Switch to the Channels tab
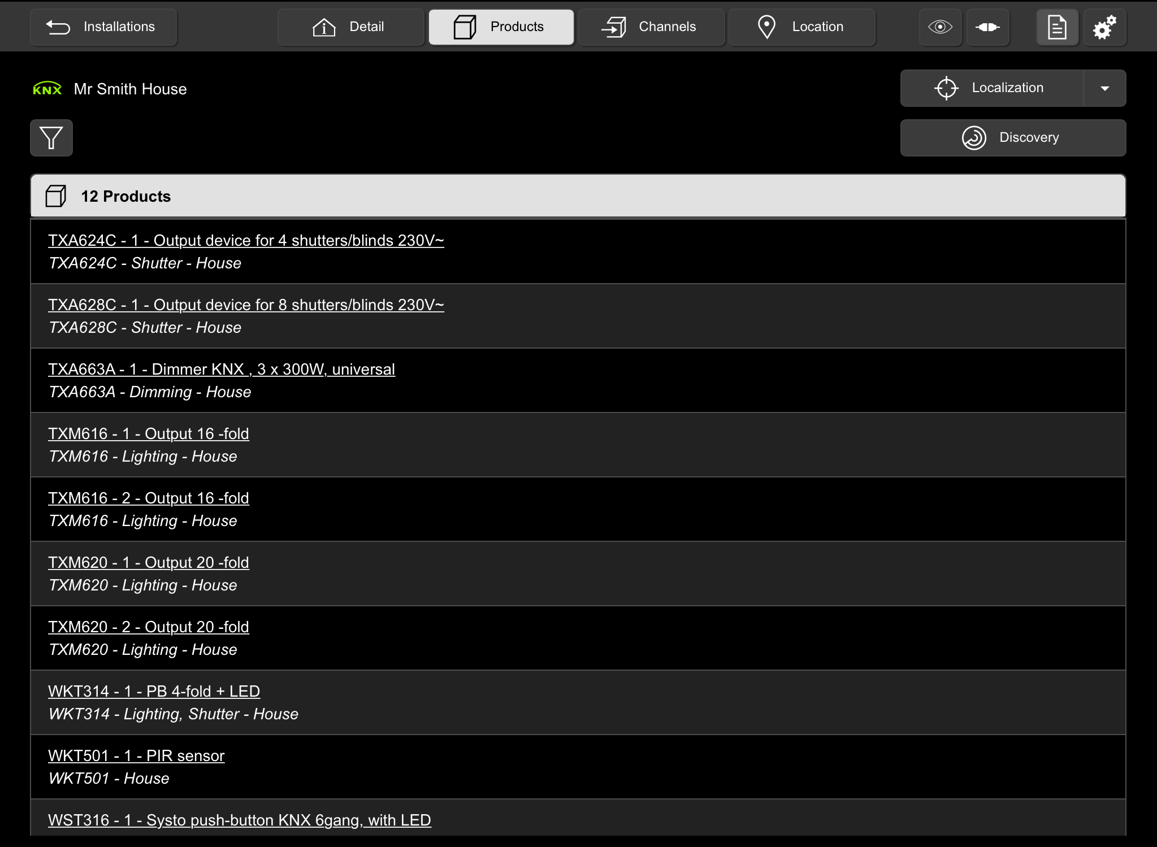 [651, 27]
